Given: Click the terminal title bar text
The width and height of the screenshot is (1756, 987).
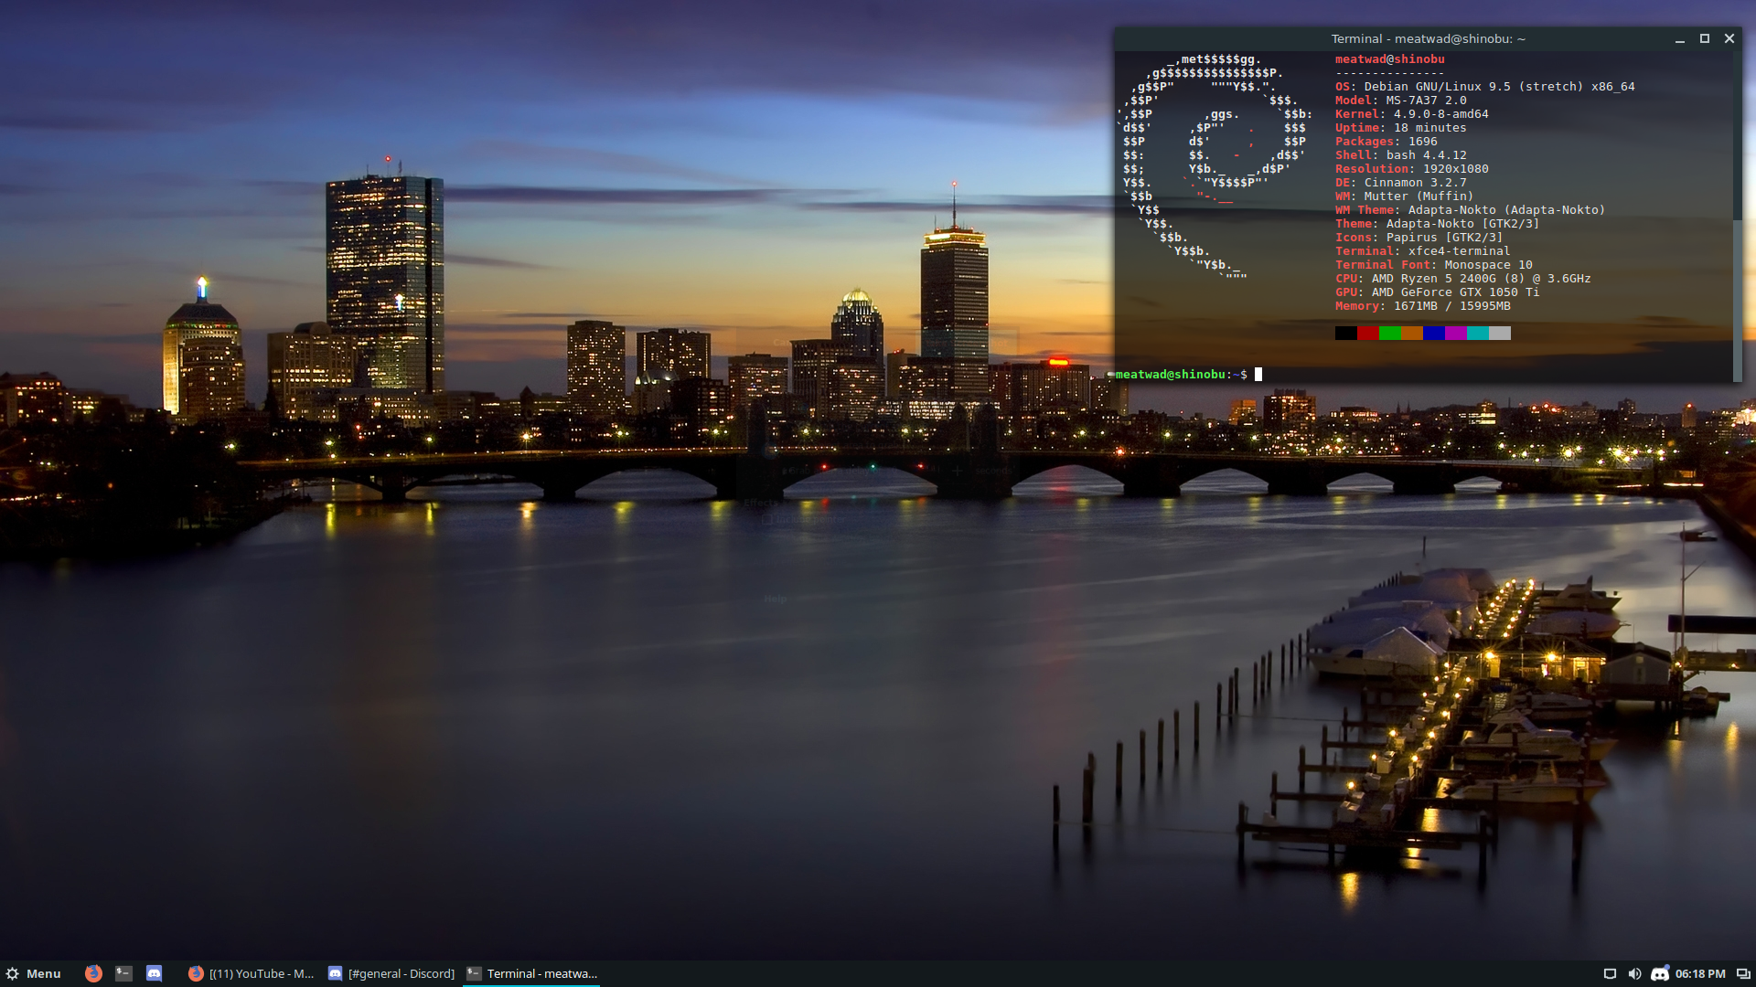Looking at the screenshot, I should [1428, 38].
